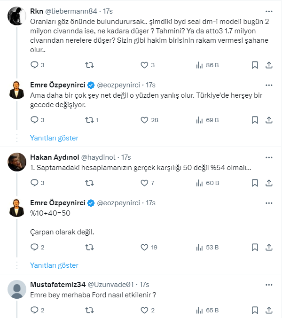Screen dimensions: 282x318
Task: Share Mustafatemiz34's tweet about Ford
Action: [269, 310]
